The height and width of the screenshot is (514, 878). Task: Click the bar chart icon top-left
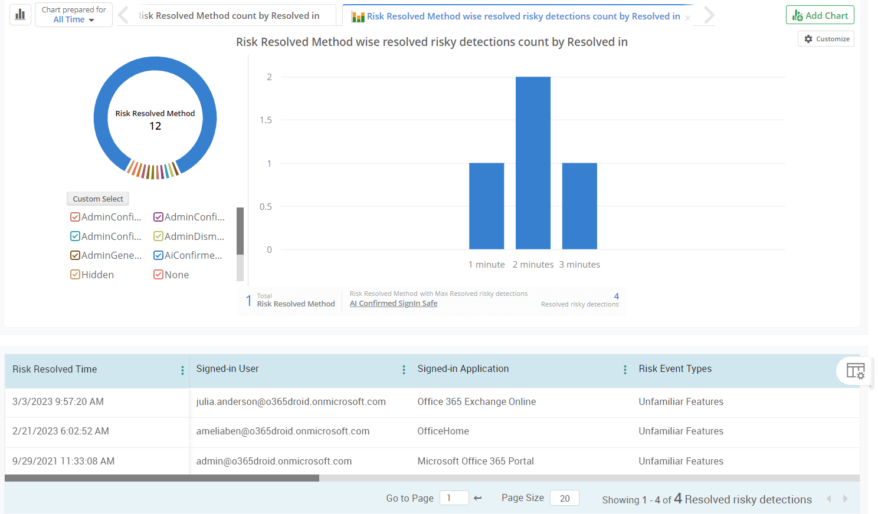[20, 14]
